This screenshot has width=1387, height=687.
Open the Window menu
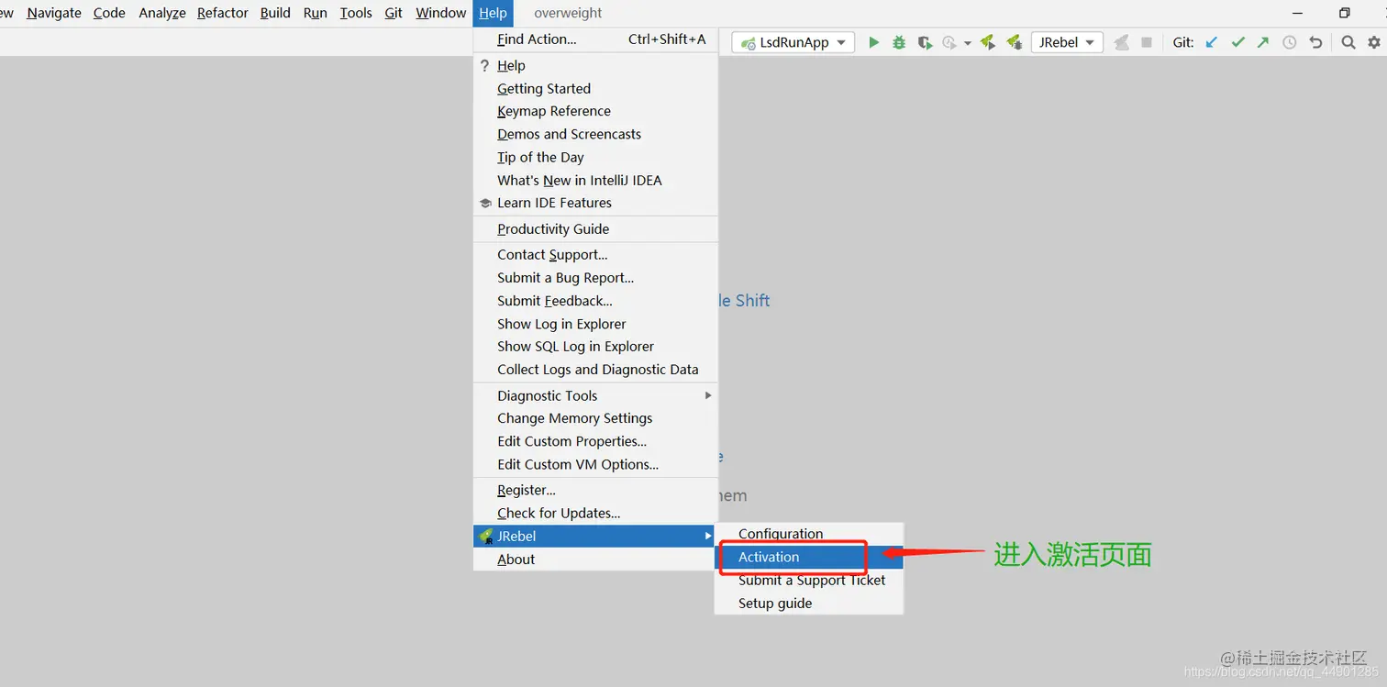[441, 13]
